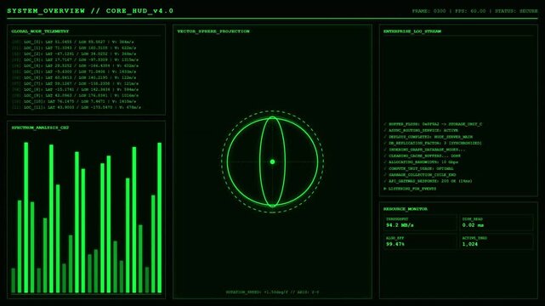Click the center dot of the vector sphere
The height and width of the screenshot is (306, 545).
click(x=272, y=161)
